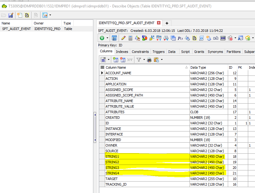Close the IDENTITYIQ_PRD.SPT_AUDIT_EVENT tab
Viewport: 255px width, 193px height.
[159, 23]
